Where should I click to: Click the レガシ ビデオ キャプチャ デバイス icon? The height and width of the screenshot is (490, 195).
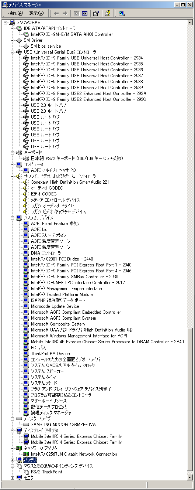point(26,212)
